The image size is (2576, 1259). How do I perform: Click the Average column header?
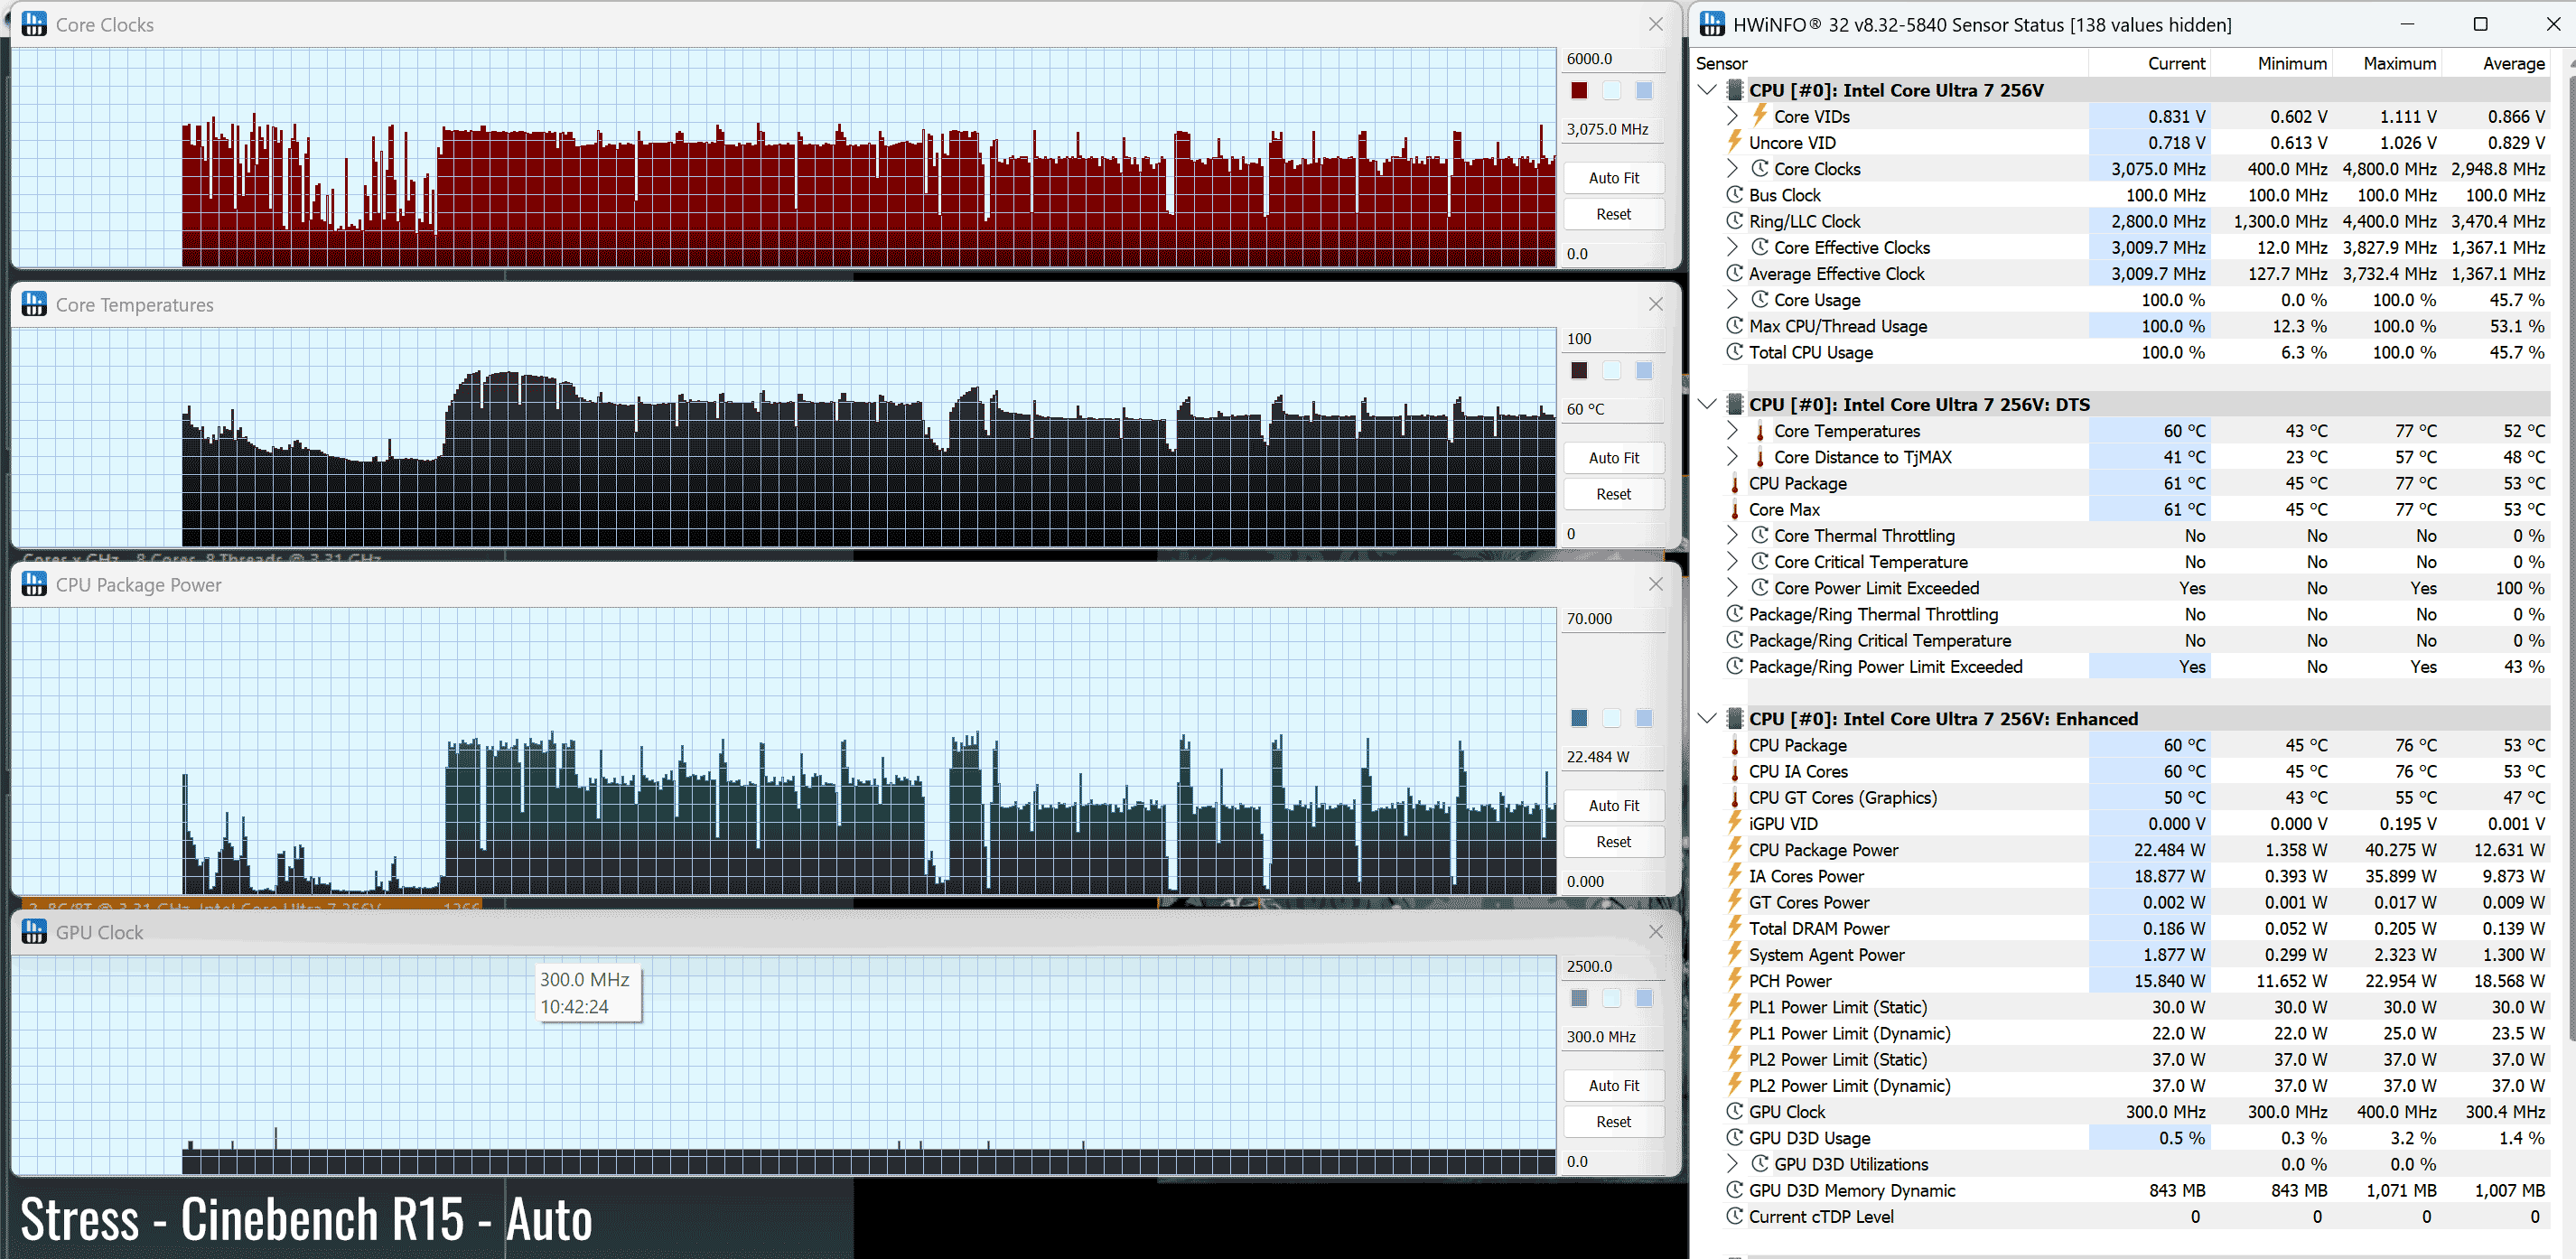click(2512, 63)
